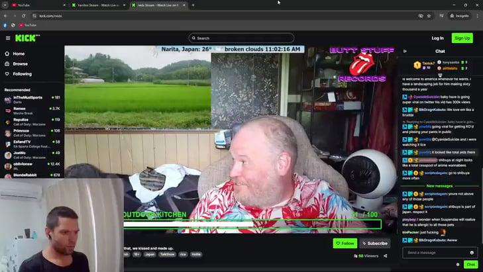
Task: Click the browser back button
Action: coord(5,16)
